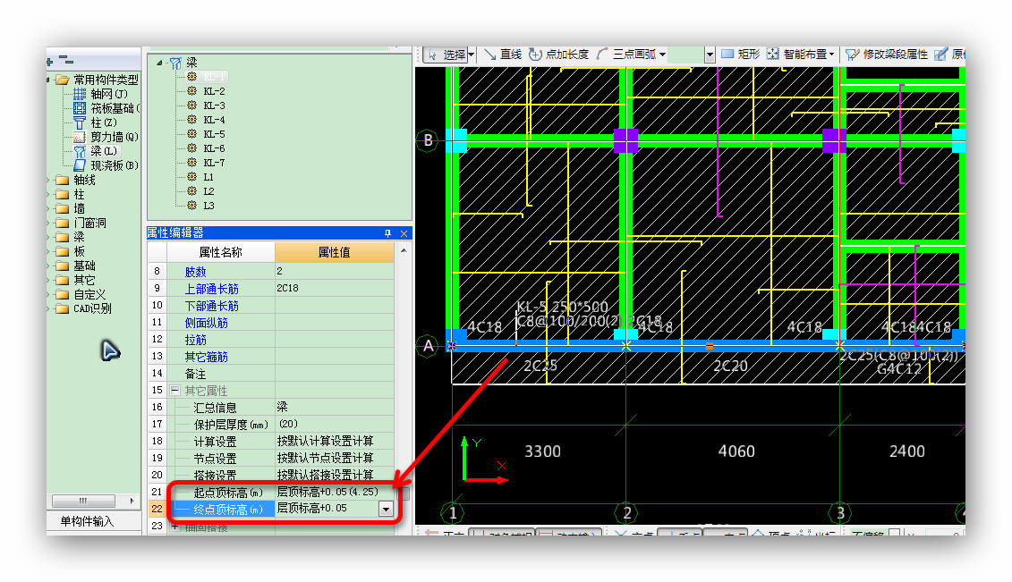Click the property editor scroll up arrow

pos(404,250)
